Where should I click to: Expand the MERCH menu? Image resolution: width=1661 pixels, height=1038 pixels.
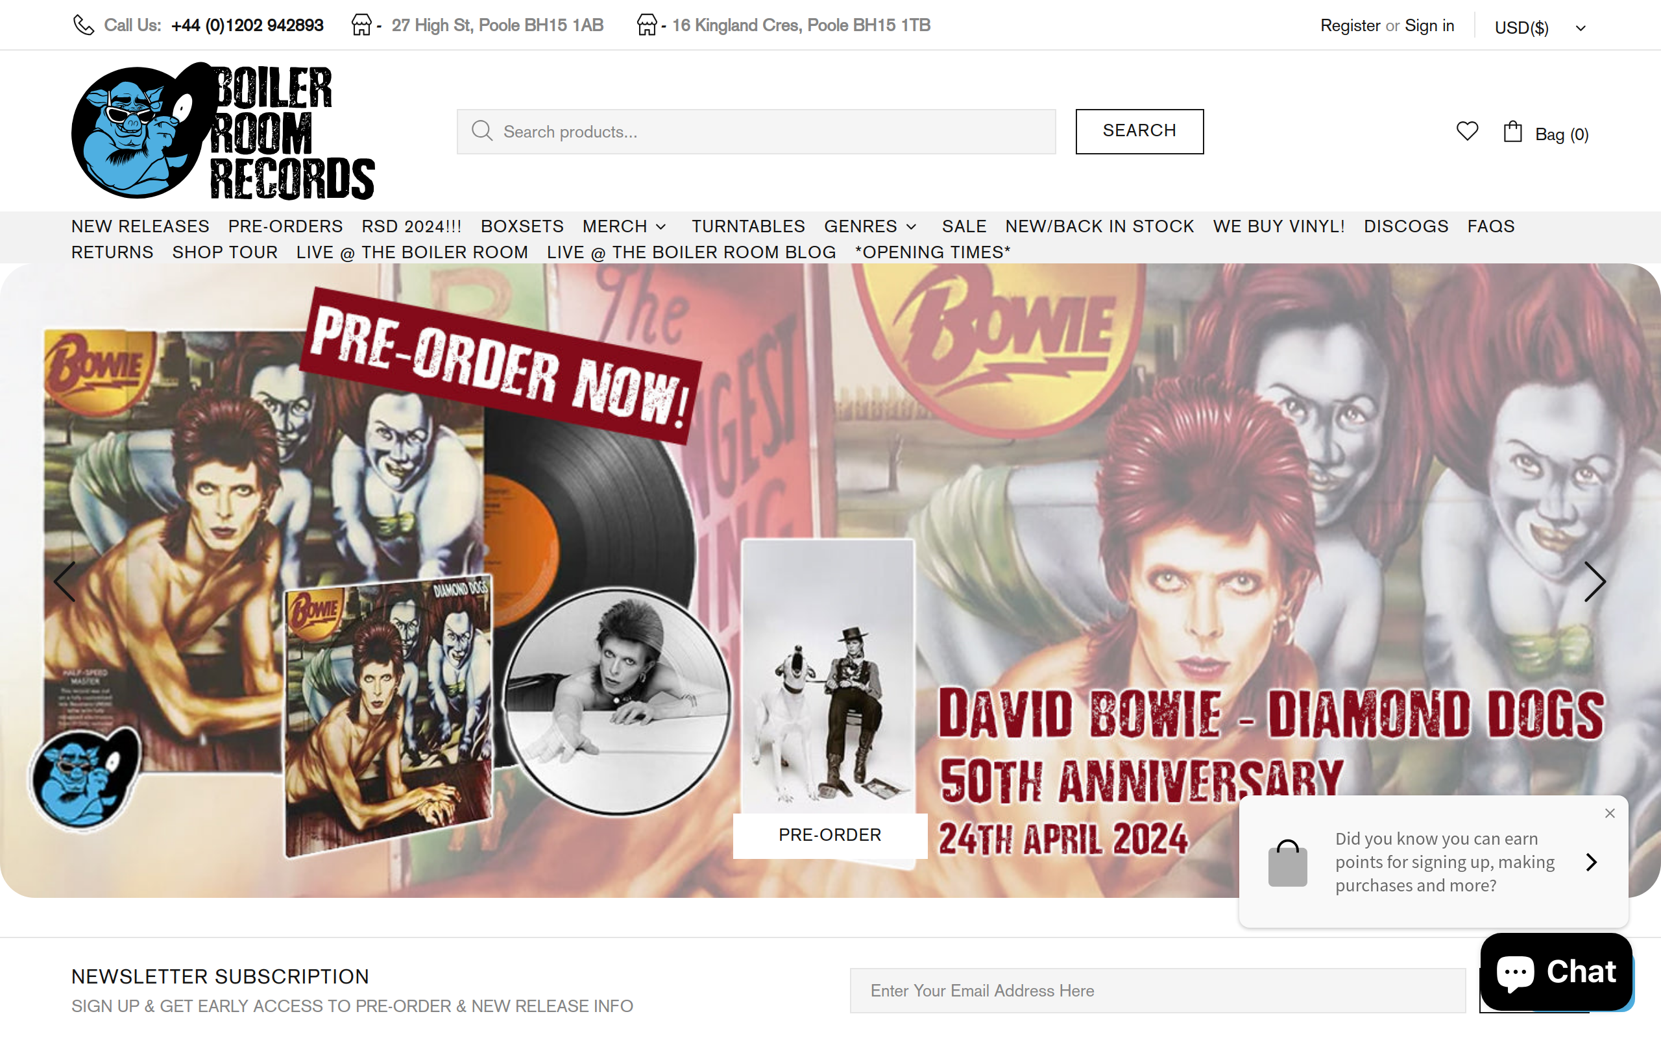625,226
